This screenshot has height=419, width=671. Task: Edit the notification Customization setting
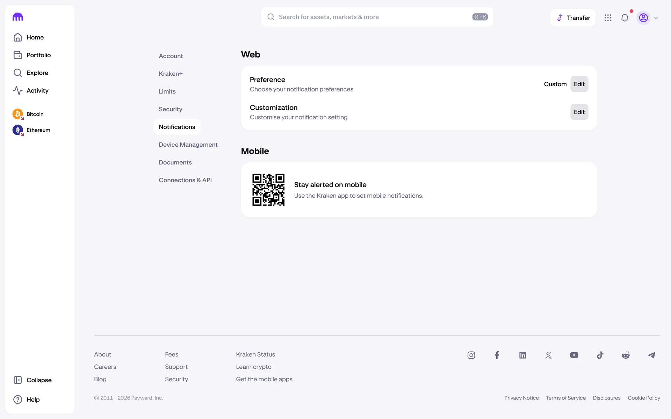[x=579, y=112]
